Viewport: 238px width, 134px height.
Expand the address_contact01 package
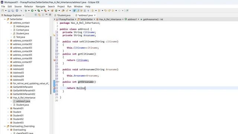8,41
